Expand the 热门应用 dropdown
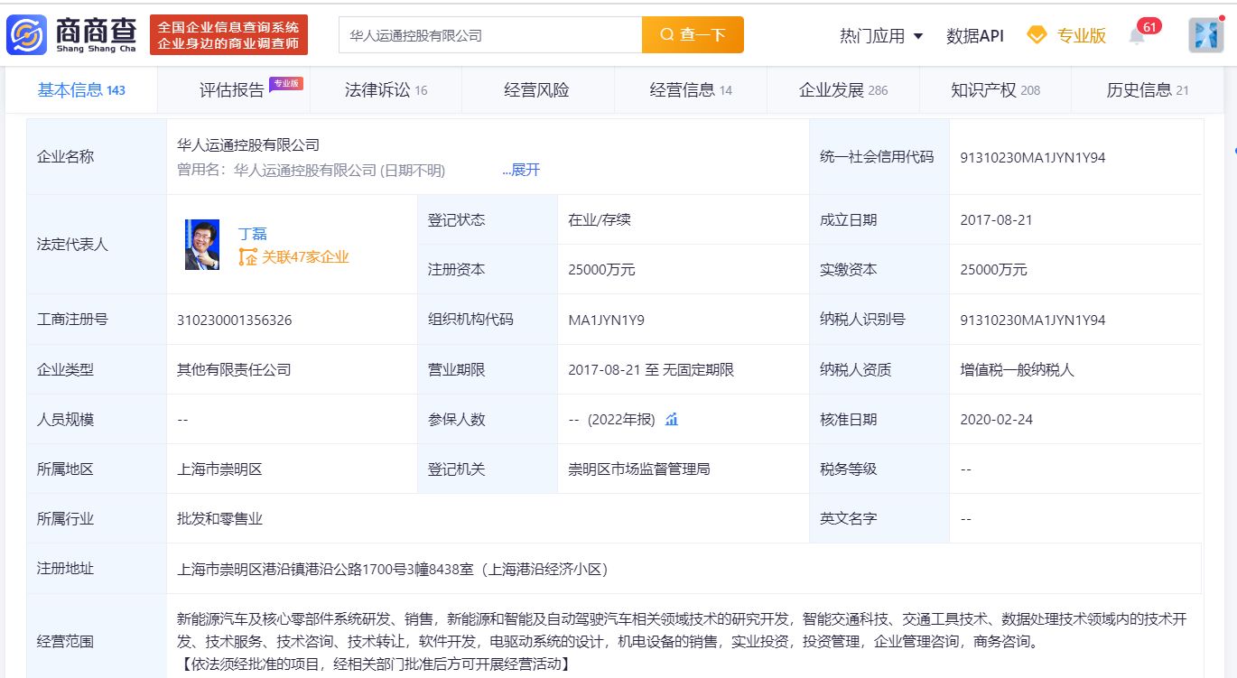The height and width of the screenshot is (678, 1237). [x=881, y=35]
